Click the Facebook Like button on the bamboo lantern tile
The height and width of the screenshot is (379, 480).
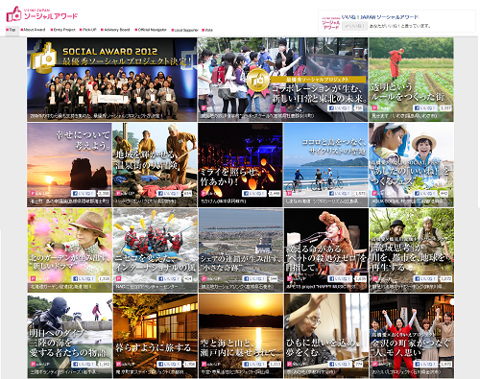254,194
